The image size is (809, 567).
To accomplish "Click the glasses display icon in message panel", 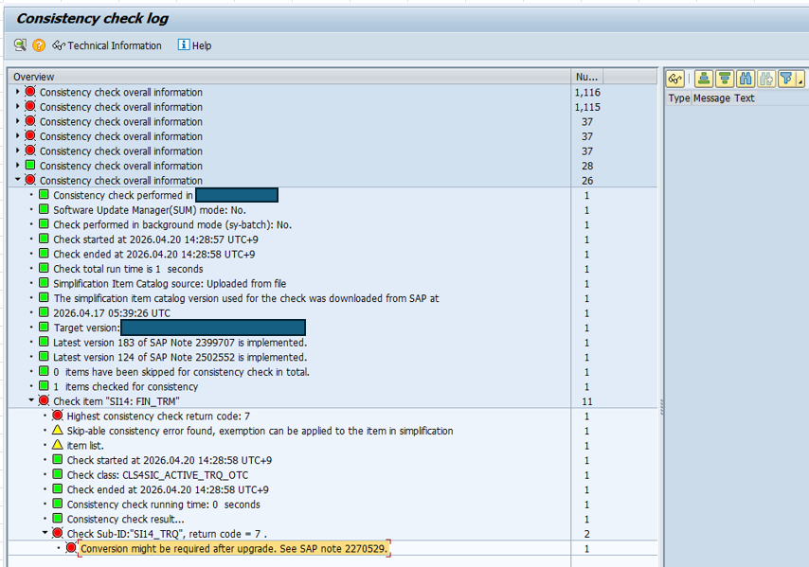I will coord(674,79).
